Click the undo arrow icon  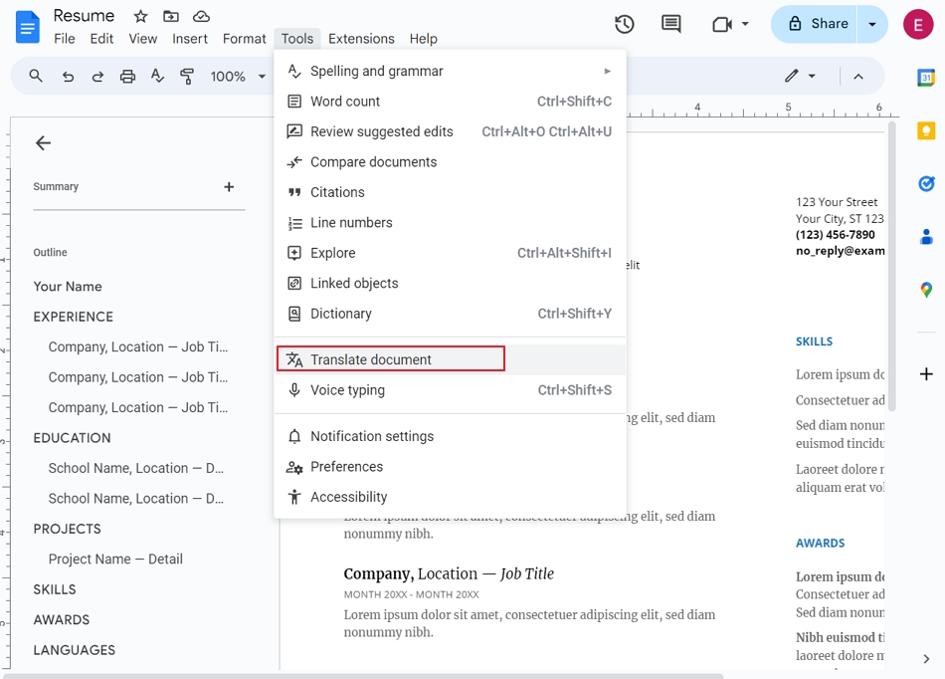point(68,77)
